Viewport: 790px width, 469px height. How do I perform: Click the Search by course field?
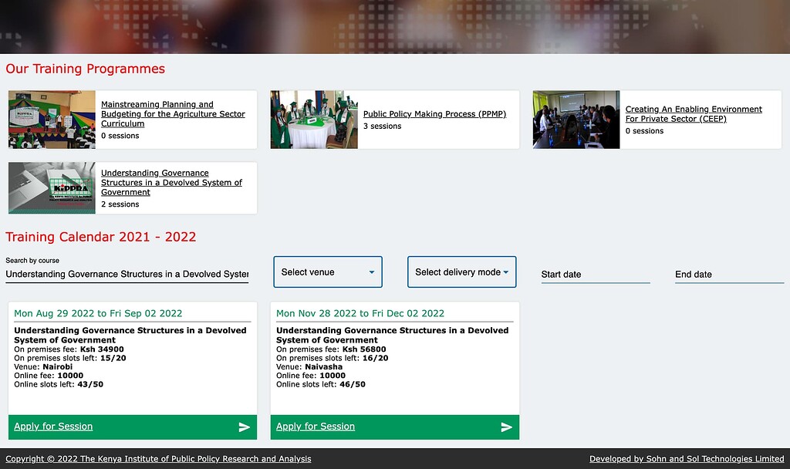(127, 274)
